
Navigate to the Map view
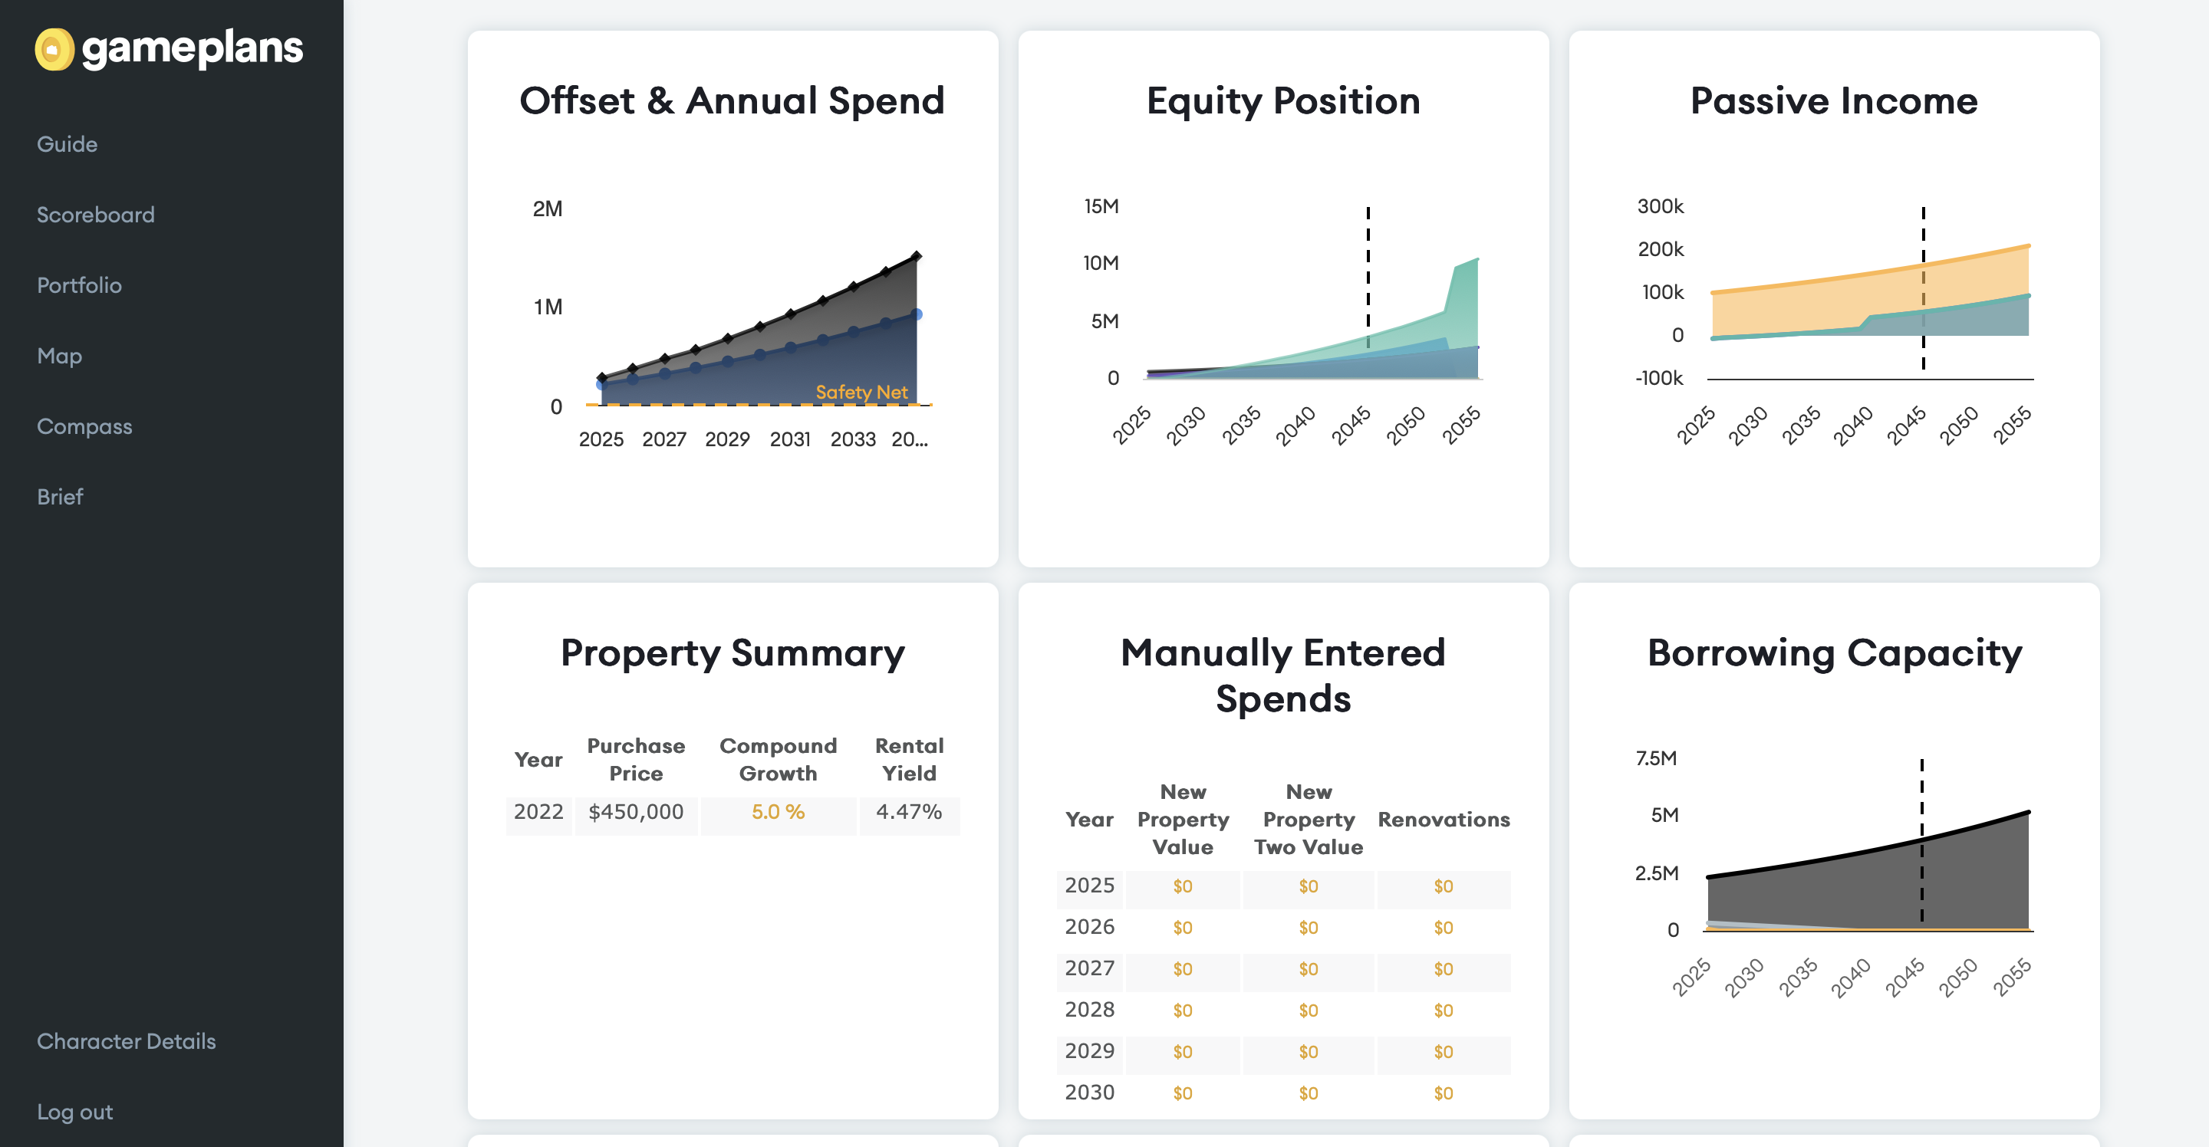59,356
